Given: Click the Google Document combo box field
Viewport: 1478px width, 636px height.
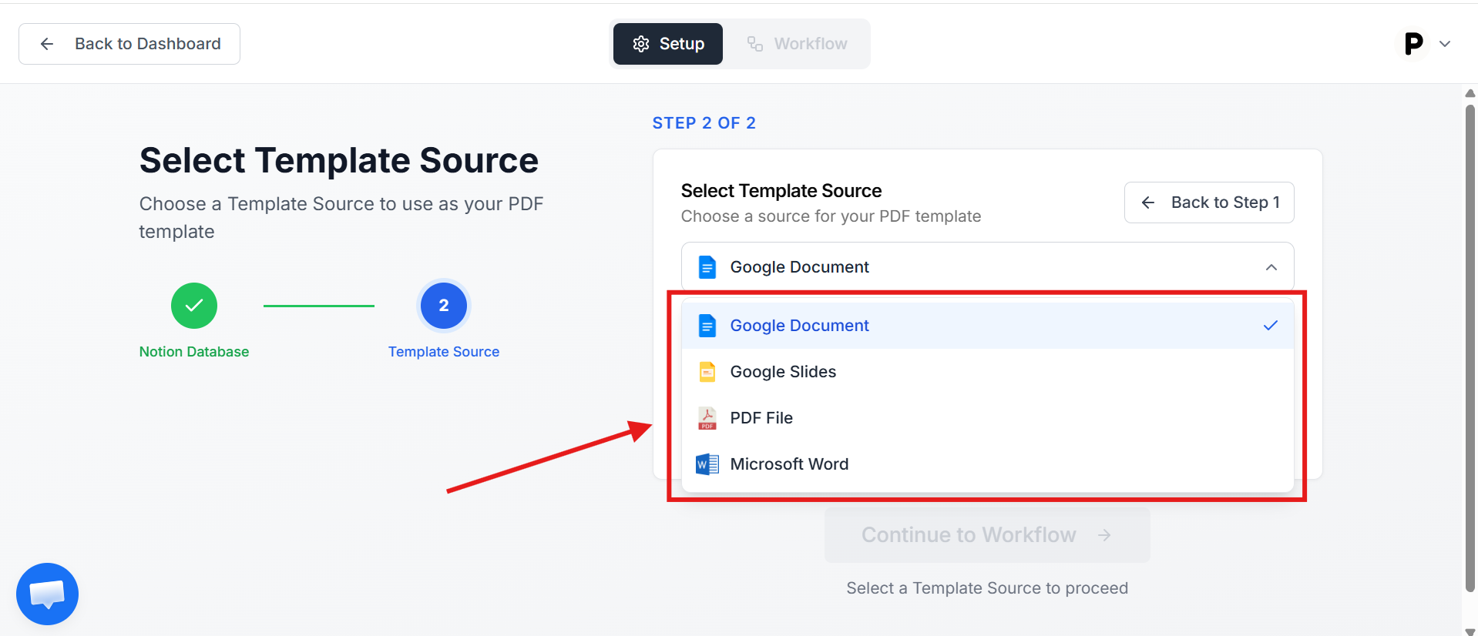Looking at the screenshot, I should click(986, 267).
